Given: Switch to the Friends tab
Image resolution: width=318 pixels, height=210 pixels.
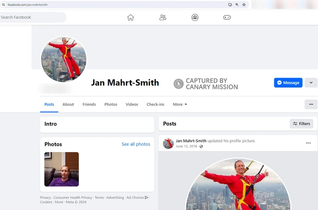Looking at the screenshot, I should [x=89, y=104].
